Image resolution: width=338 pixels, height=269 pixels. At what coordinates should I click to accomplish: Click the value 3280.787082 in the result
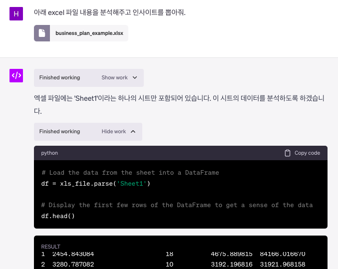(x=73, y=264)
